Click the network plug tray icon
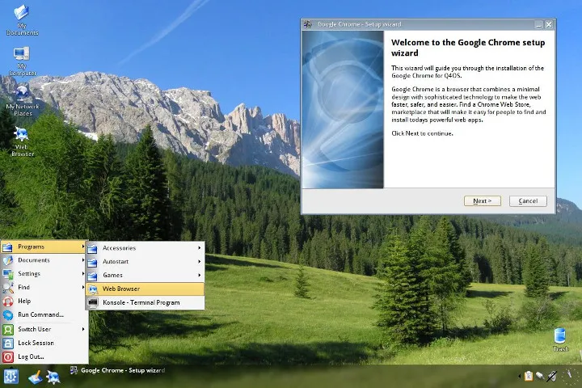The image size is (582, 388). 540,376
